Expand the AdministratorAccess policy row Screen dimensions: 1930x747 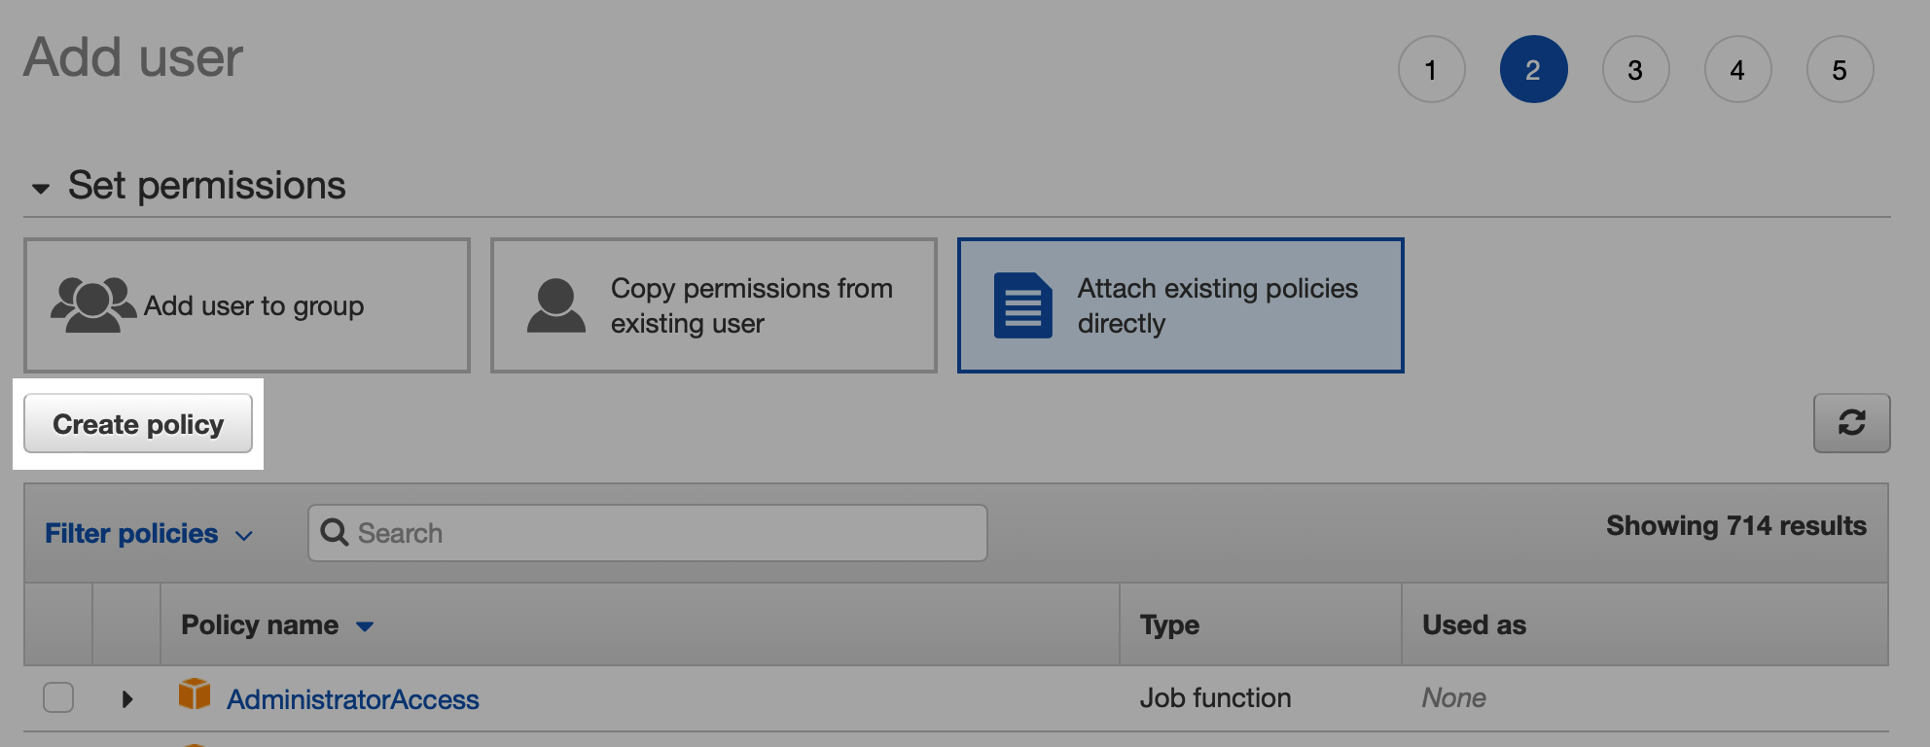[126, 698]
